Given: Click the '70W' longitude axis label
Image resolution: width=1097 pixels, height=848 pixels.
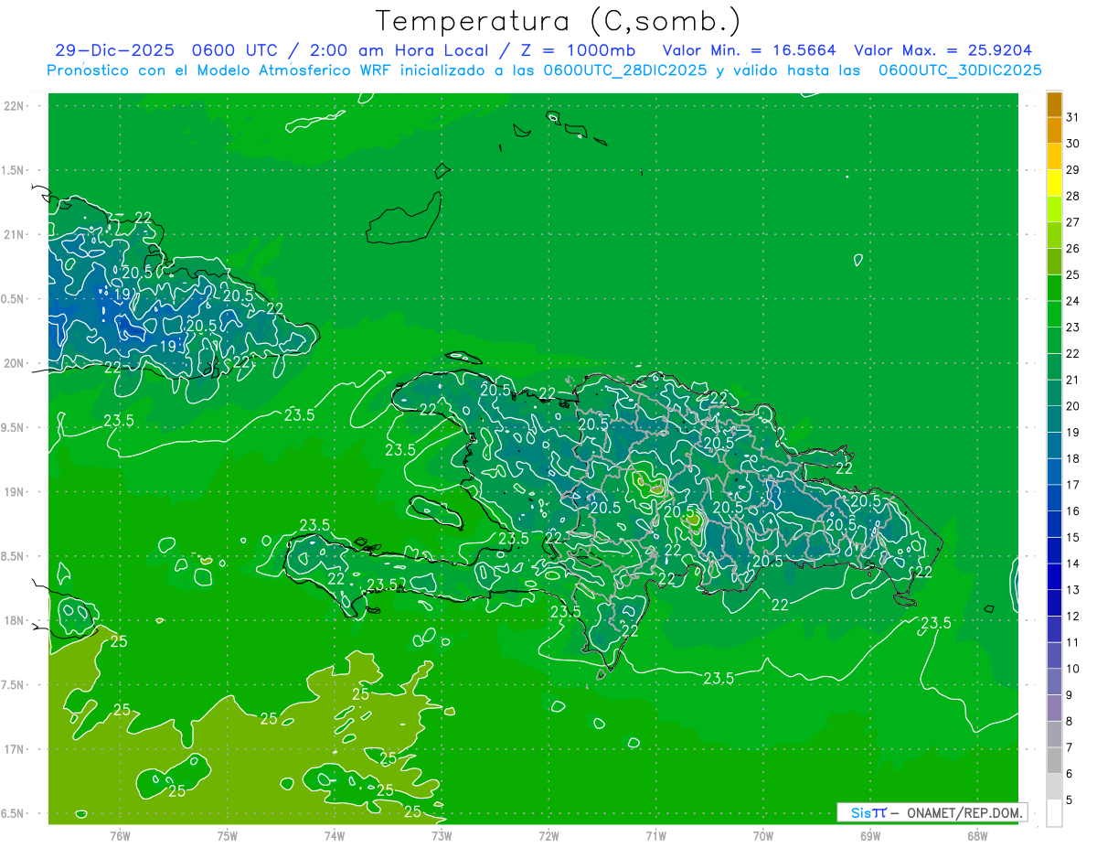Looking at the screenshot, I should [x=763, y=834].
